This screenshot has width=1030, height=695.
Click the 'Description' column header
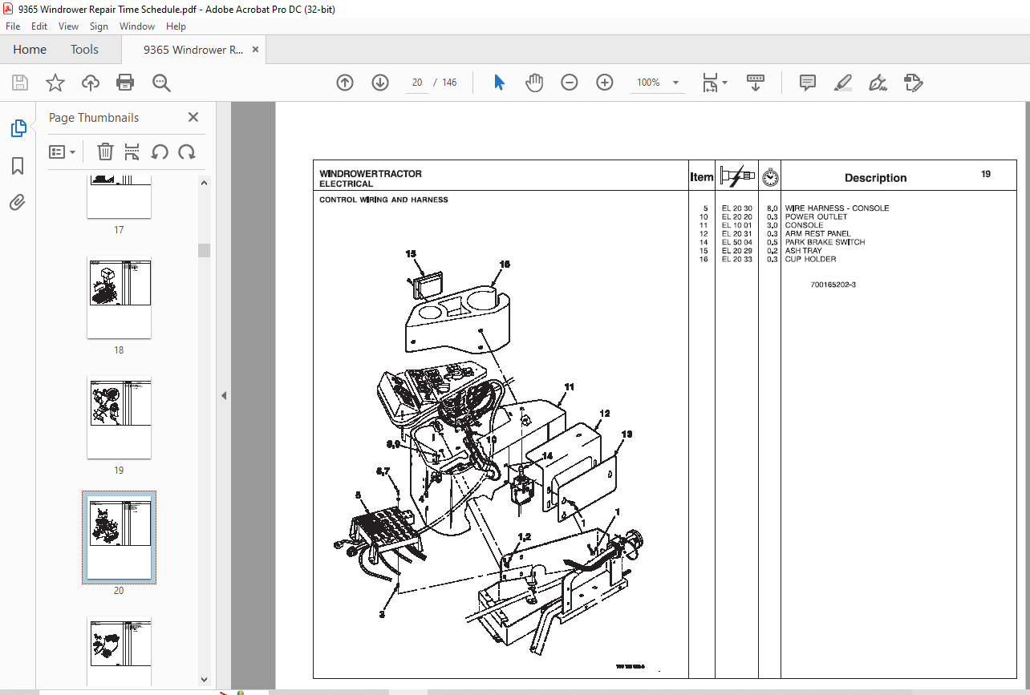coord(875,178)
